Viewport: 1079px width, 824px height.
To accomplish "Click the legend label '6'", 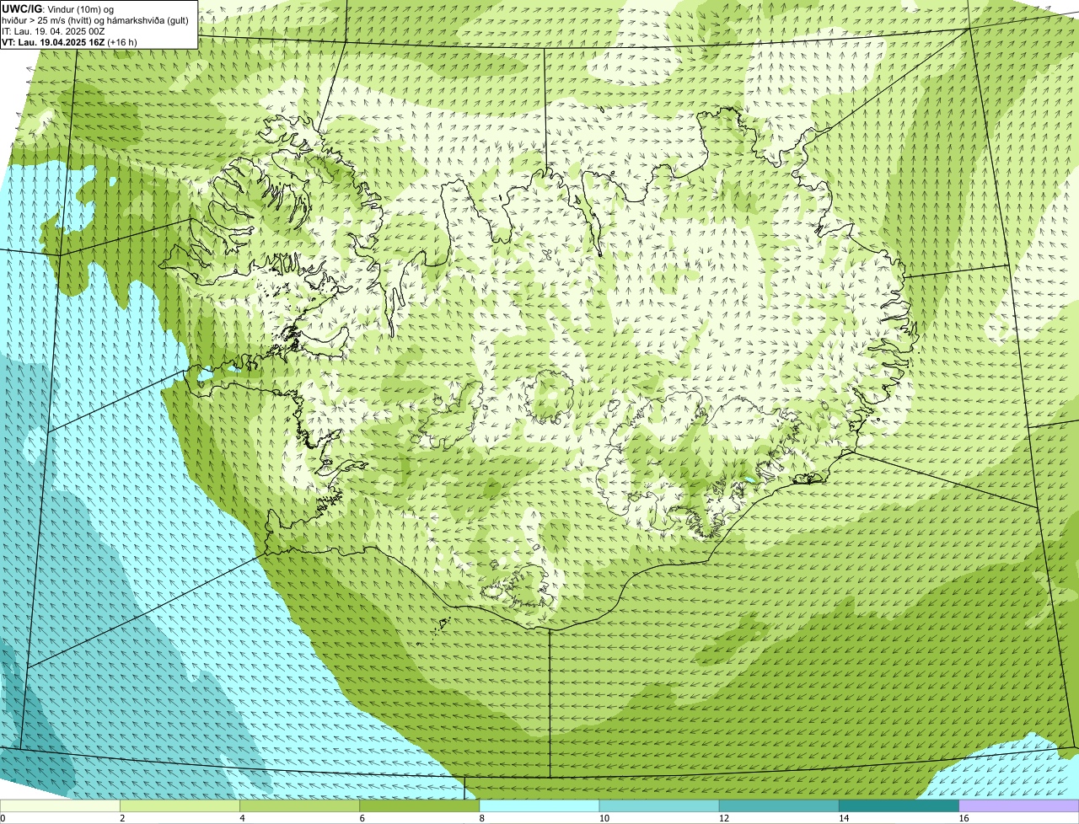I will (x=362, y=818).
